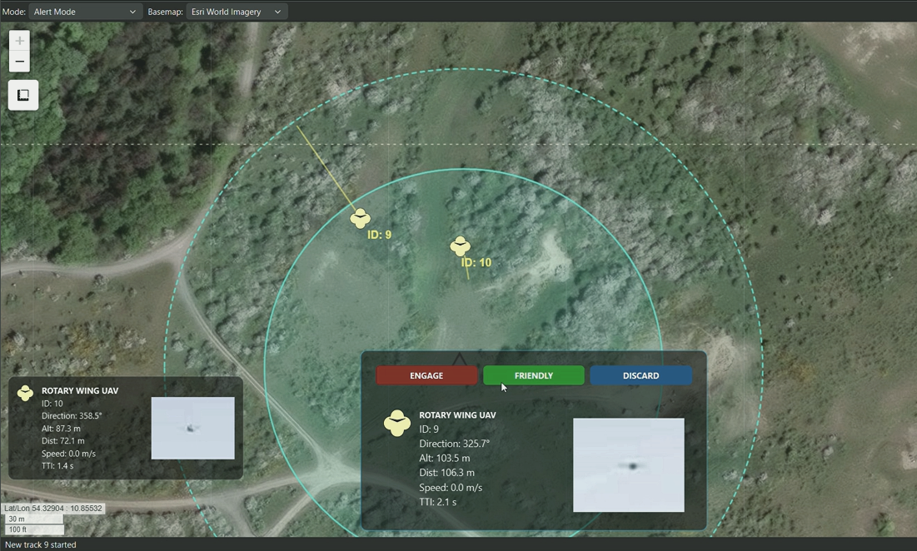Image resolution: width=917 pixels, height=551 pixels.
Task: Click the 'TTI: 1.4 s' value
Action: pyautogui.click(x=57, y=466)
